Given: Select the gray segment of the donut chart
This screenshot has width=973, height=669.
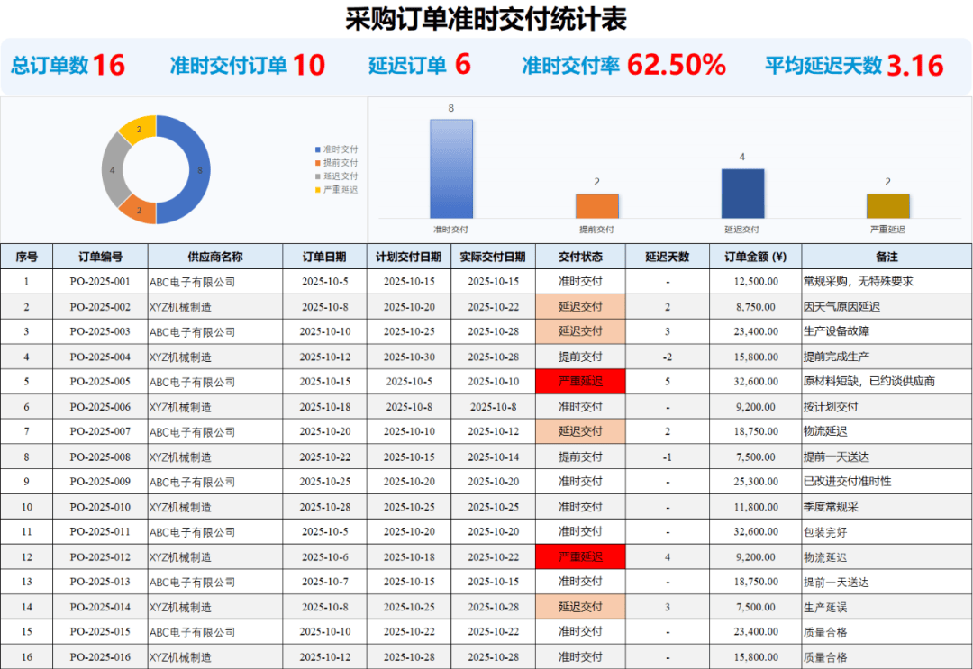Looking at the screenshot, I should [x=112, y=169].
